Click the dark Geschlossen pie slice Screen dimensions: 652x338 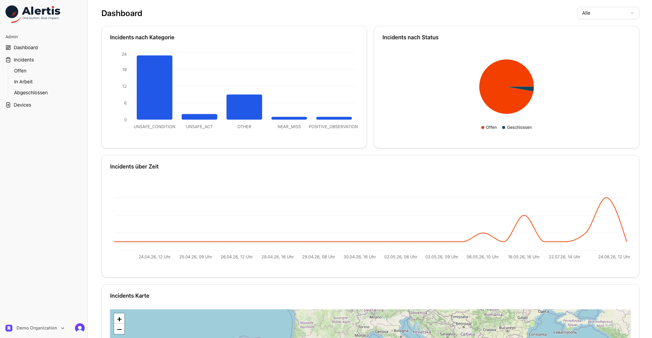coord(528,89)
